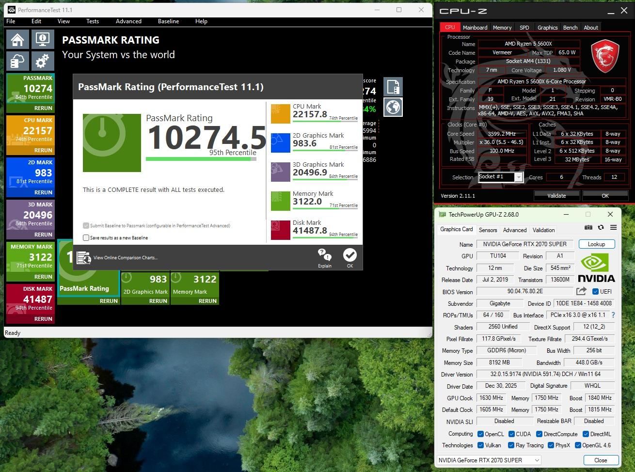Toggle the OpenGL 4.6 checkbox
Image resolution: width=635 pixels, height=472 pixels.
point(578,445)
